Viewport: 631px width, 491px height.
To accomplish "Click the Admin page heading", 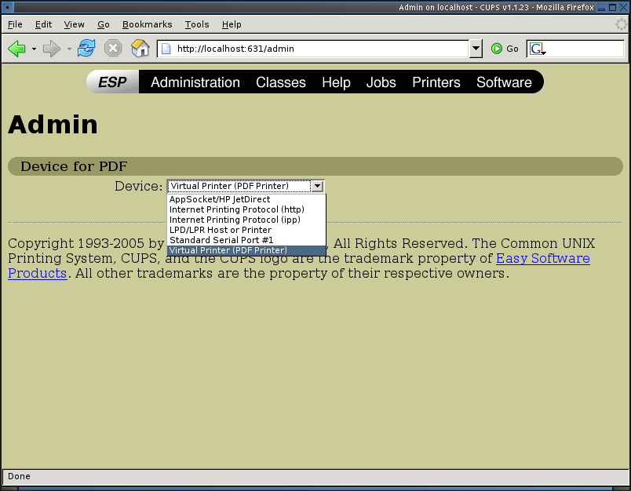I will tap(53, 125).
